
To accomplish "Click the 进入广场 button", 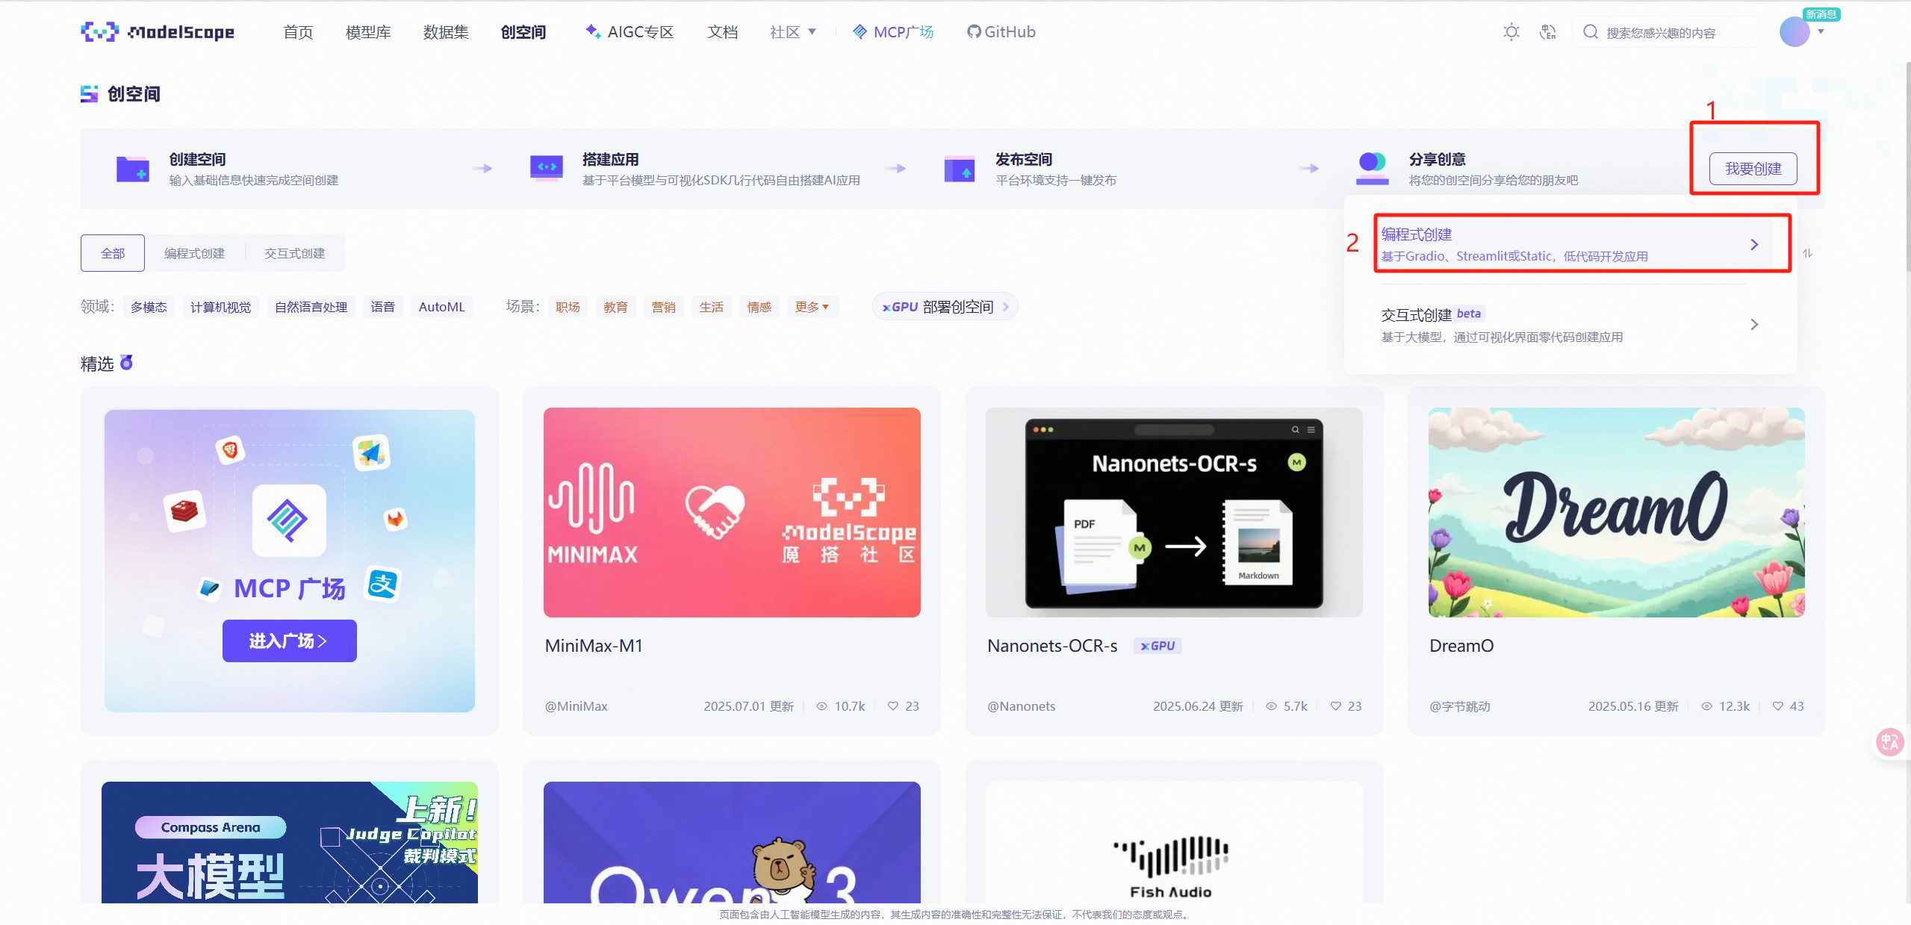I will (x=290, y=641).
